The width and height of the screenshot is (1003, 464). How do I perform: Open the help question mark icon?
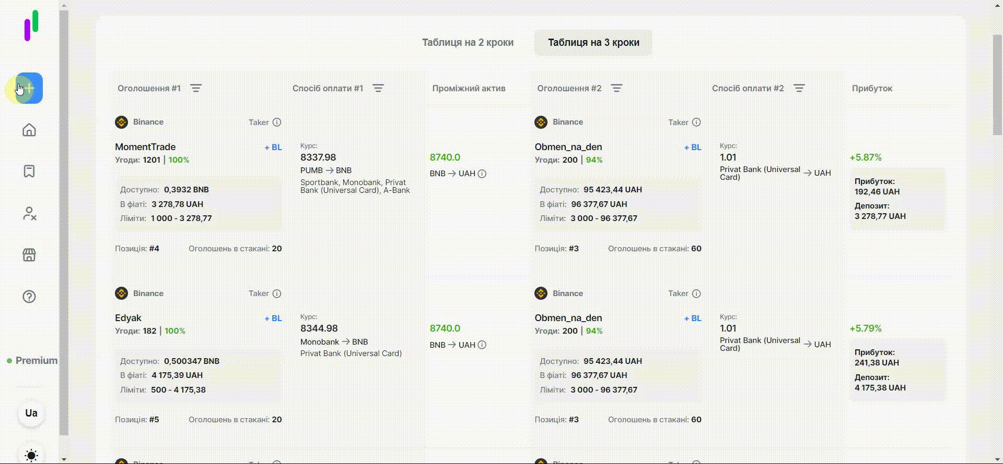tap(29, 297)
